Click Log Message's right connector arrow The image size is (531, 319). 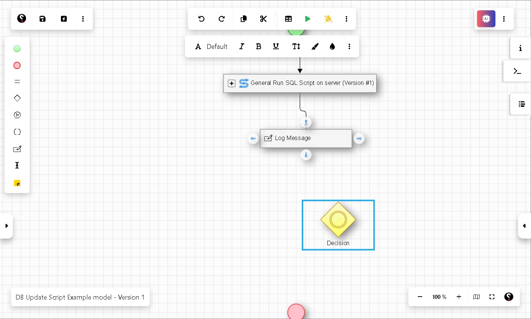tap(359, 138)
